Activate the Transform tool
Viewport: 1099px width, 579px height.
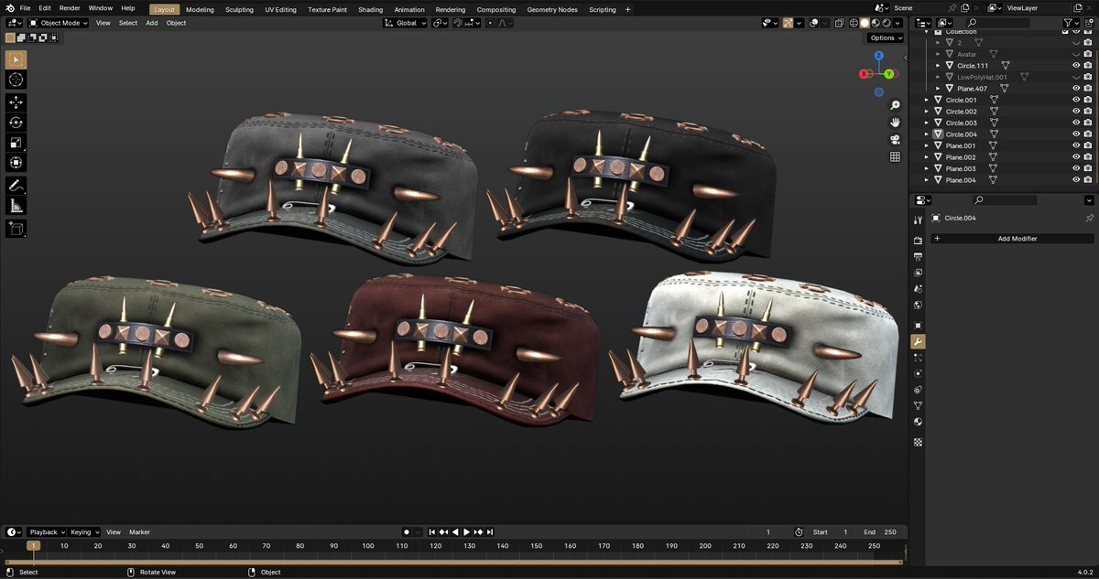16,163
